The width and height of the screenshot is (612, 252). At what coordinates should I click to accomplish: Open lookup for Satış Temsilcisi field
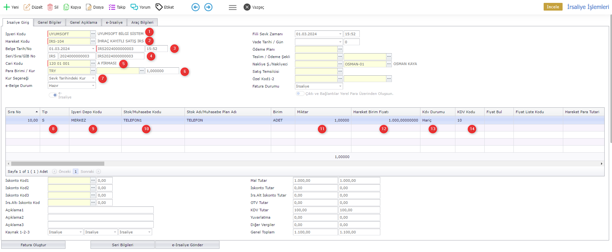point(340,71)
